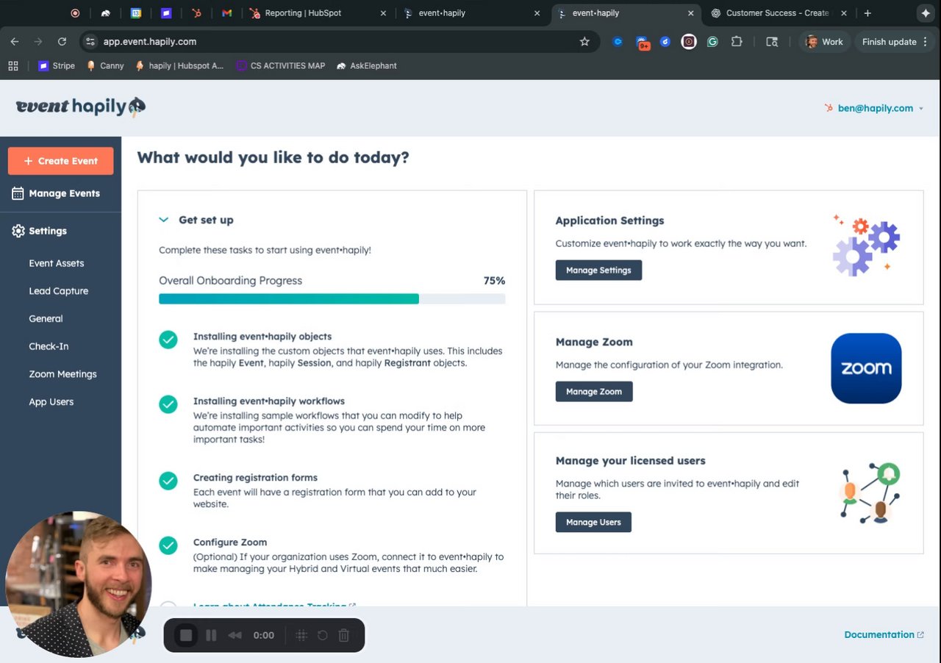Open the tab search icon next to extensions
This screenshot has width=941, height=663.
click(772, 42)
